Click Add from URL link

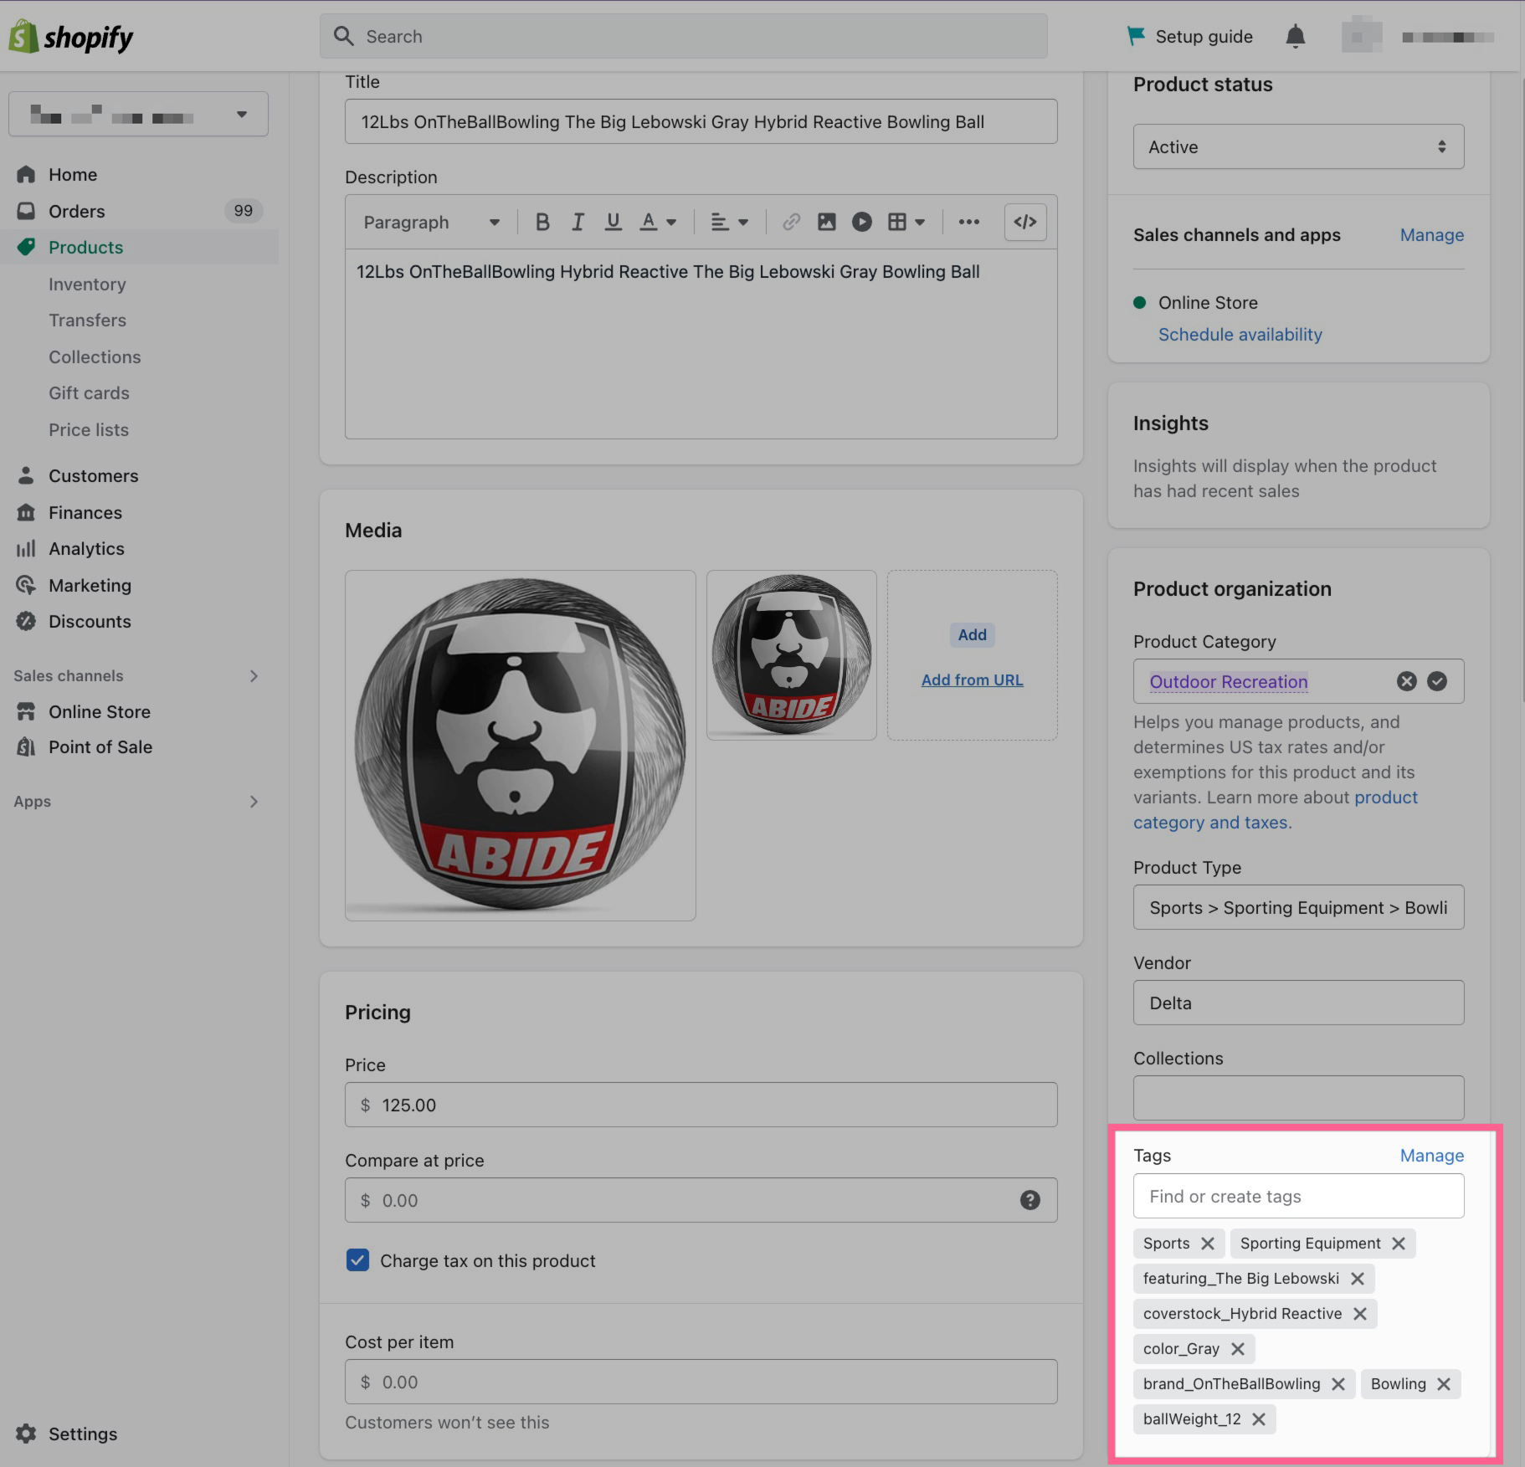click(972, 680)
